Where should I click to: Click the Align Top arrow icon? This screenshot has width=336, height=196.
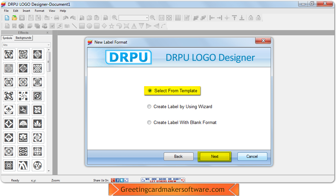(x=234, y=18)
